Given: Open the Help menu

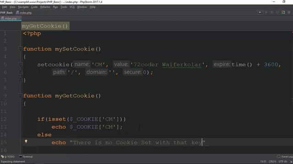Looking at the screenshot, I should click(x=92, y=7).
